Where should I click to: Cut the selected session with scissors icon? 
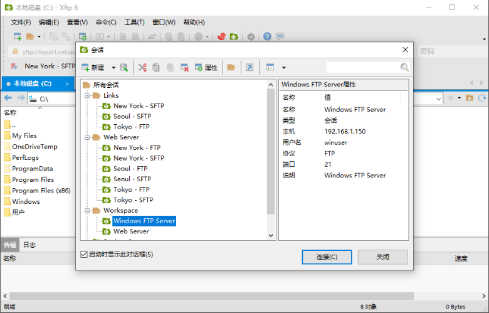point(142,67)
